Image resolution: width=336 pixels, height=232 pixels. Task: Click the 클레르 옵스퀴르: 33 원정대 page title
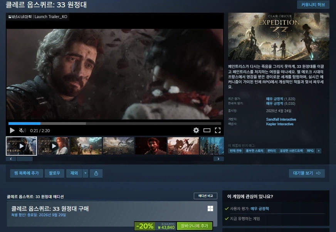click(x=46, y=5)
